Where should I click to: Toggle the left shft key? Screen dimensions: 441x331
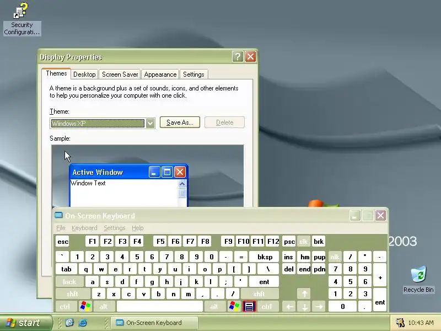click(73, 294)
